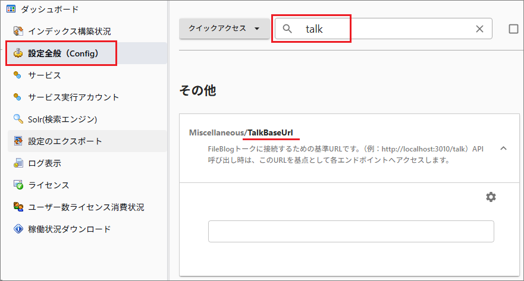524x281 pixels.
Task: Click the Config settings sidebar icon
Action: pos(18,53)
